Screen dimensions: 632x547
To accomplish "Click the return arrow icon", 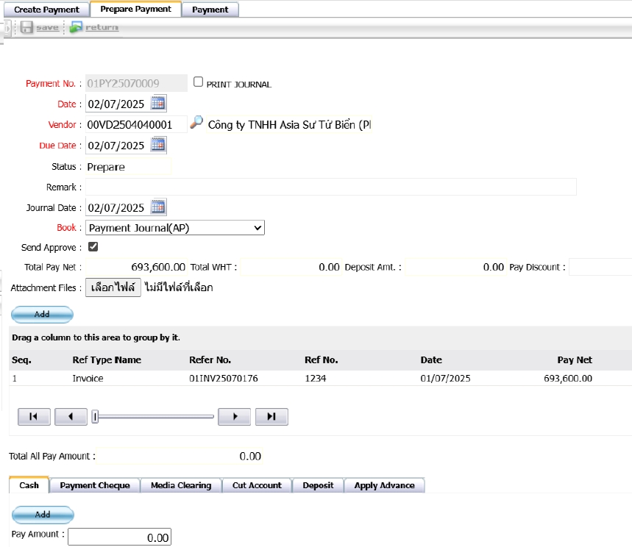I will 76,27.
